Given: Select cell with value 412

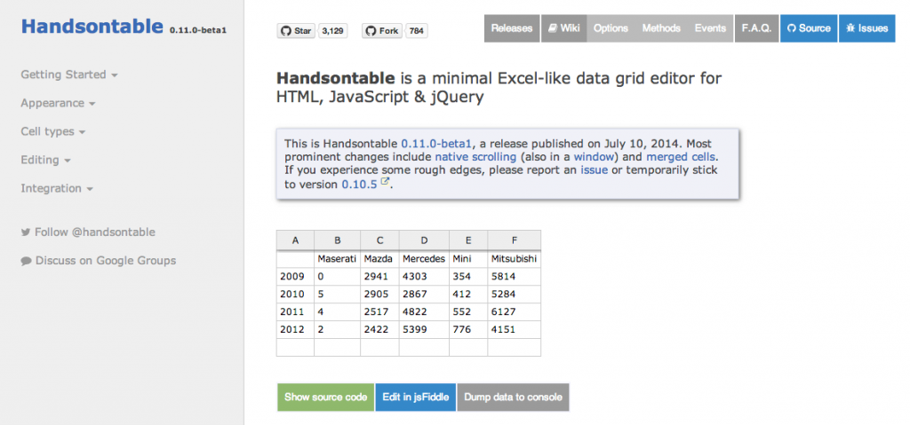Looking at the screenshot, I should [468, 295].
